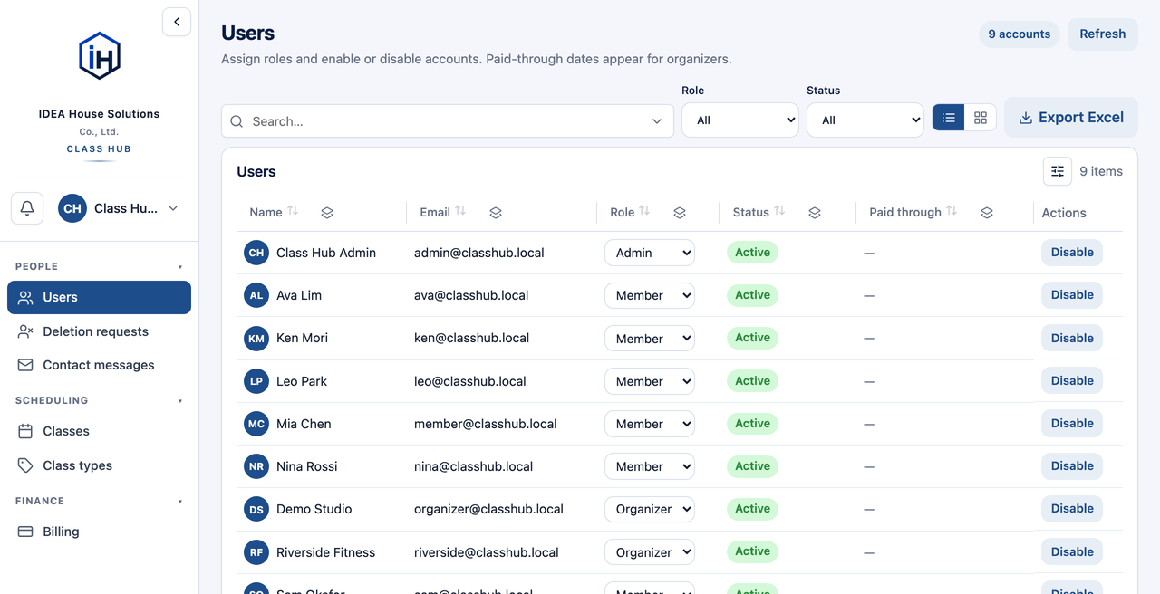Click Leo Park's LP avatar
The width and height of the screenshot is (1160, 594).
(x=256, y=381)
